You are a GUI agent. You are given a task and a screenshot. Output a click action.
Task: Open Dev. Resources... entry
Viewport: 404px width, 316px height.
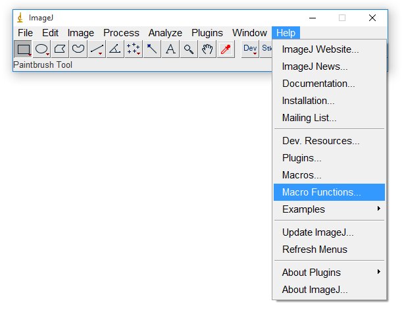(329, 141)
